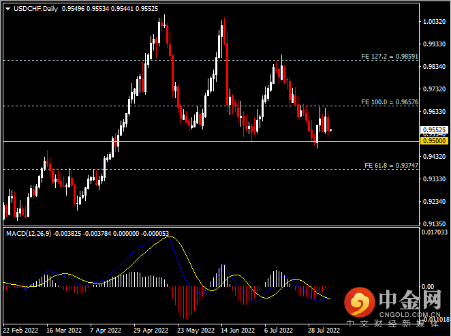Click the 0.93330 price axis label
This screenshot has width=451, height=336.
point(434,179)
